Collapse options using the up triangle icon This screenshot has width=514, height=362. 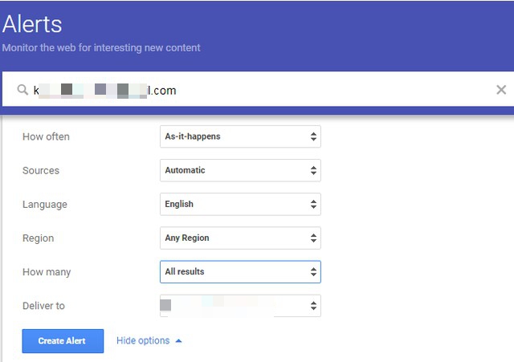[178, 341]
